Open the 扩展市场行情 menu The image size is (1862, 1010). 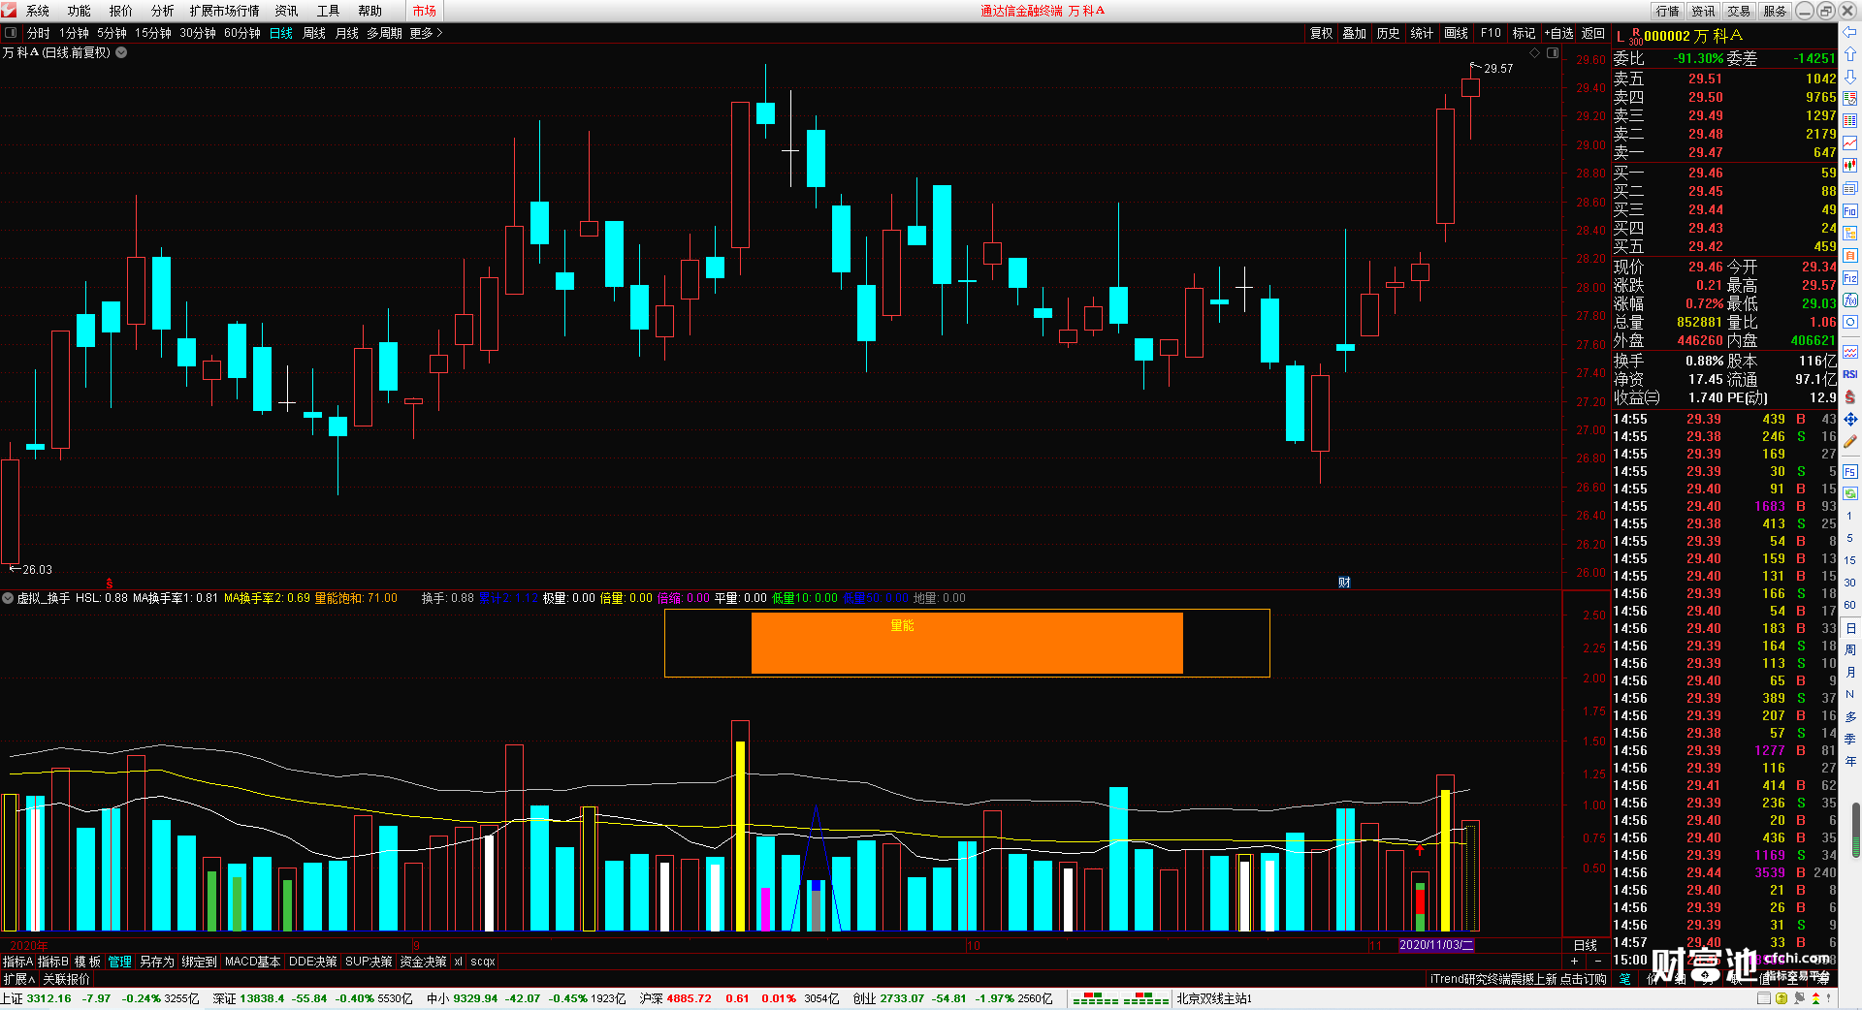tap(225, 11)
